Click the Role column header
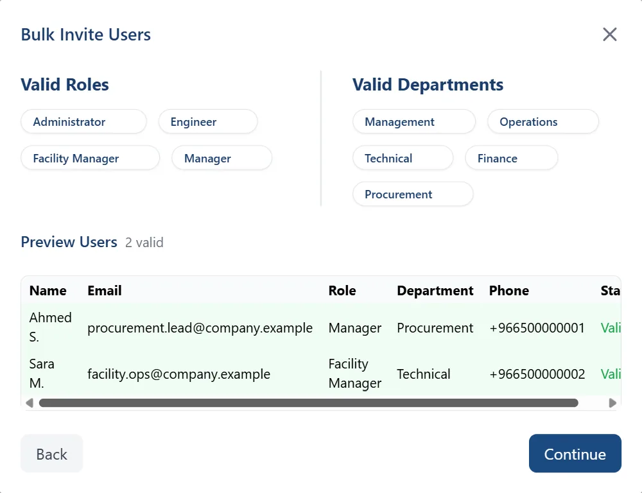Viewport: 642px width, 493px height. pyautogui.click(x=342, y=291)
